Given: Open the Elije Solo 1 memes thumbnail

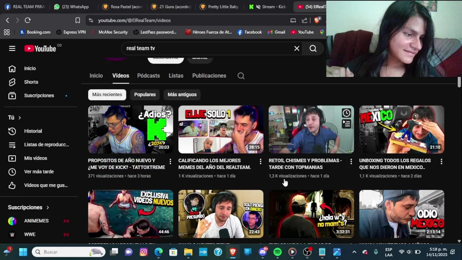Looking at the screenshot, I should [x=221, y=129].
